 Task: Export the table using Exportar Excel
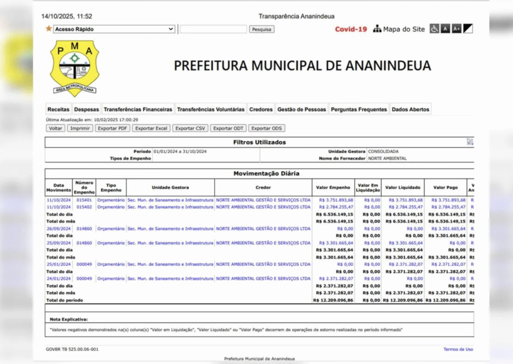151,128
